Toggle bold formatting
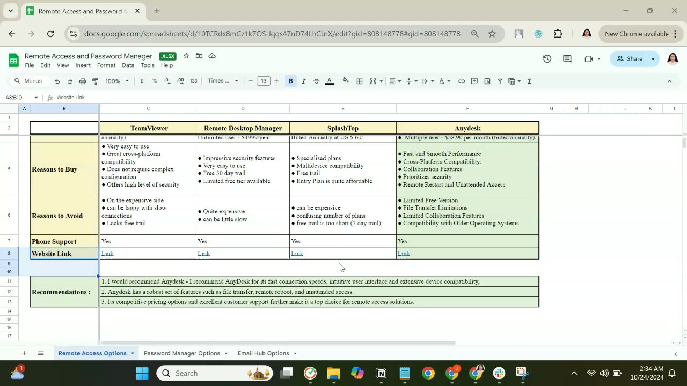This screenshot has height=386, width=687. [290, 81]
